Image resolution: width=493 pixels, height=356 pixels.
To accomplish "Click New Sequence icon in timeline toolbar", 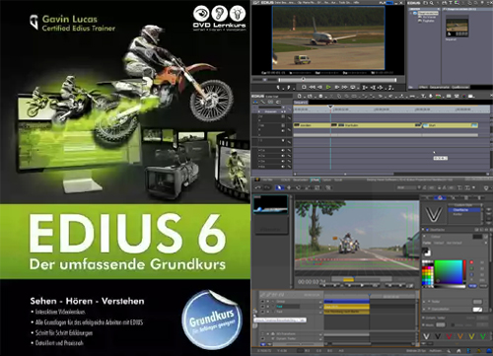I will tap(300, 96).
